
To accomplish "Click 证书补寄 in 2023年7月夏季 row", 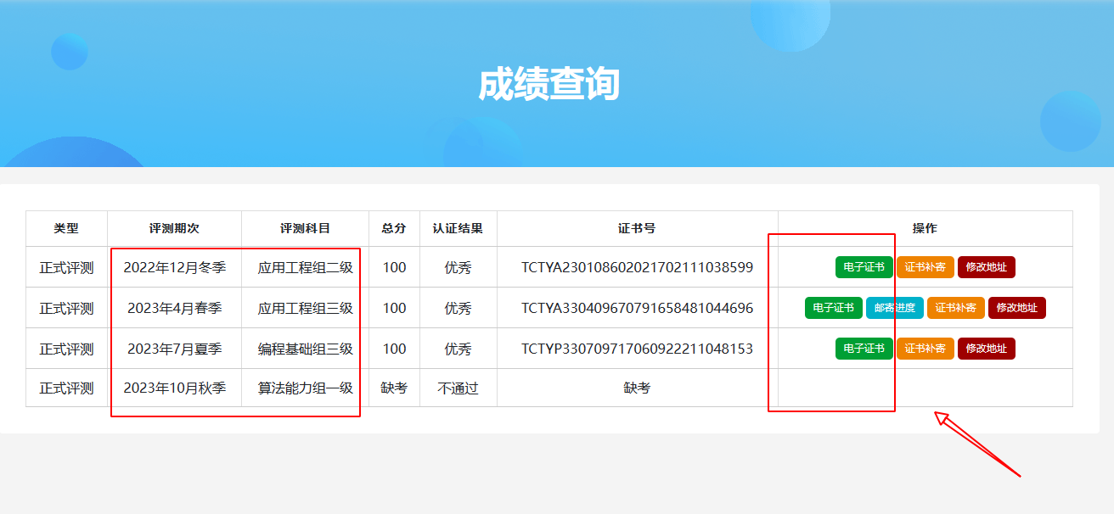I will (926, 349).
